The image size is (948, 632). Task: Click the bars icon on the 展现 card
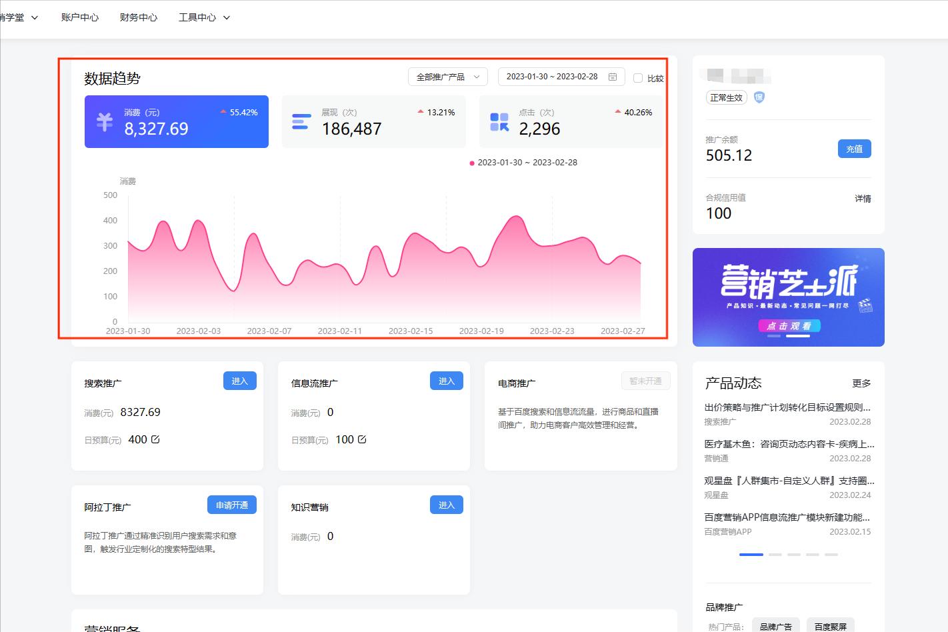(x=301, y=121)
